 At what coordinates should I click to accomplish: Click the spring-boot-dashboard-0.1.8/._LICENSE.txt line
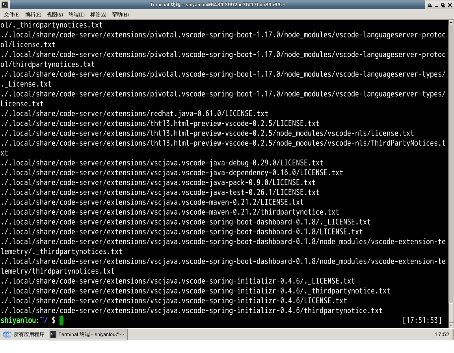point(186,222)
